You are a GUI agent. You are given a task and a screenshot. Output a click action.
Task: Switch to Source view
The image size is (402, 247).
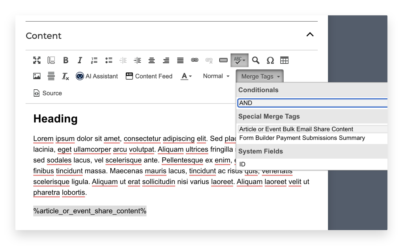click(x=47, y=93)
